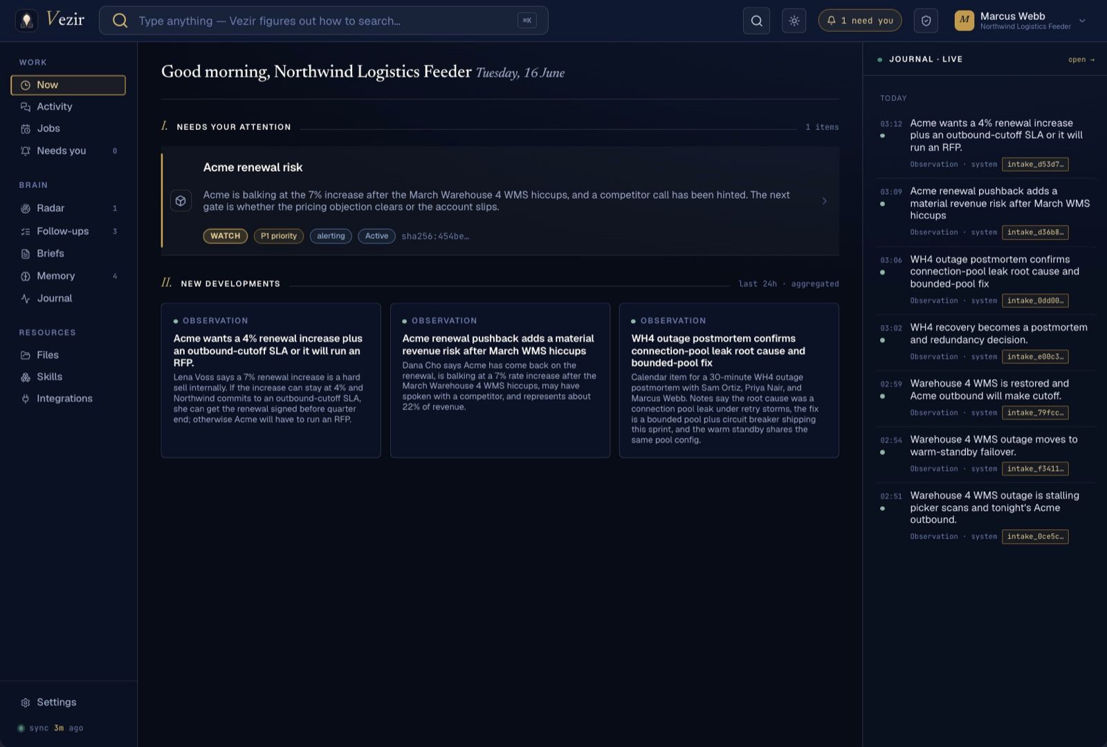Expand the Marcus Webb account dropdown chevron
The width and height of the screenshot is (1107, 747).
pyautogui.click(x=1083, y=21)
